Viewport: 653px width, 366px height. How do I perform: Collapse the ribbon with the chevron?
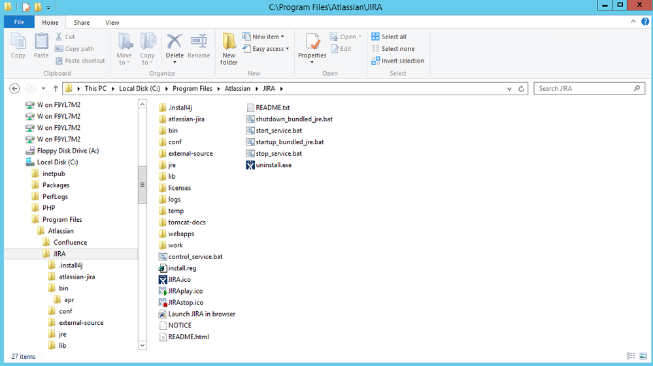coord(633,22)
